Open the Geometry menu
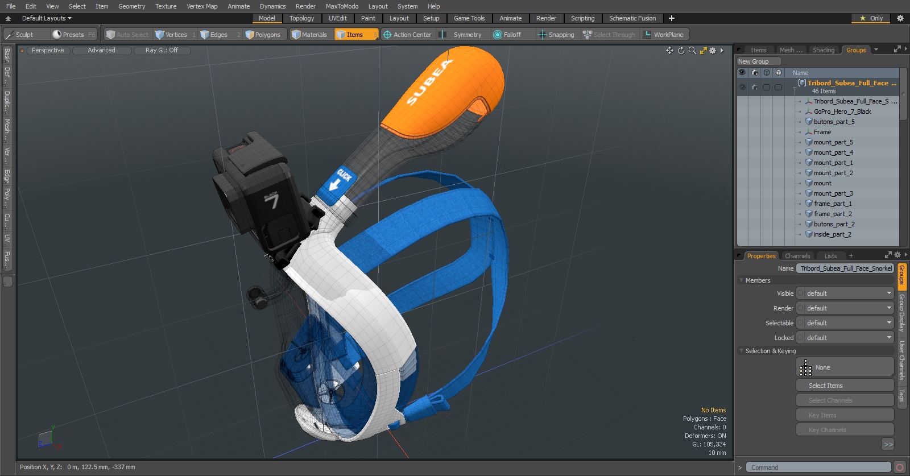Viewport: 910px width, 476px height. pos(131,6)
